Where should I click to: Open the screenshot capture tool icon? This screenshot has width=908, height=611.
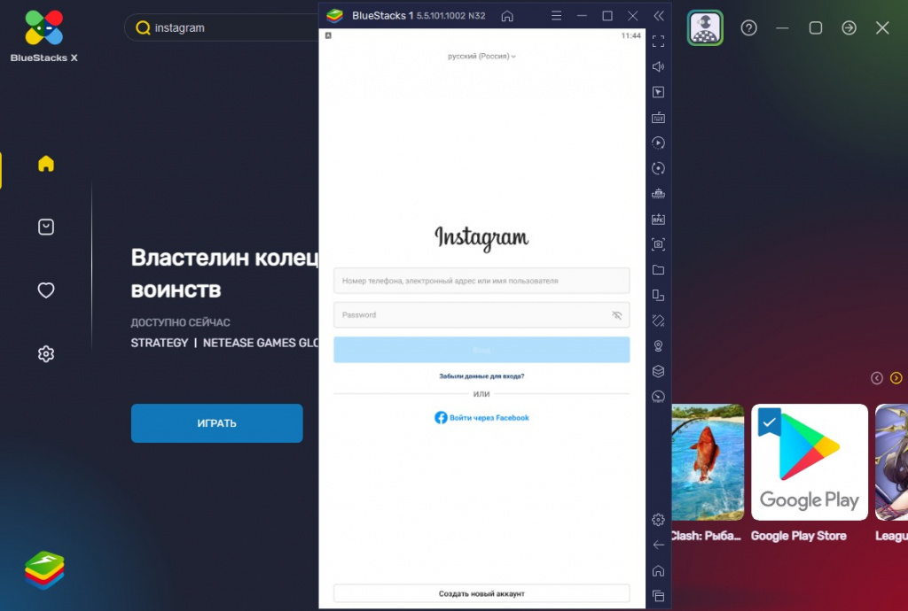[659, 244]
